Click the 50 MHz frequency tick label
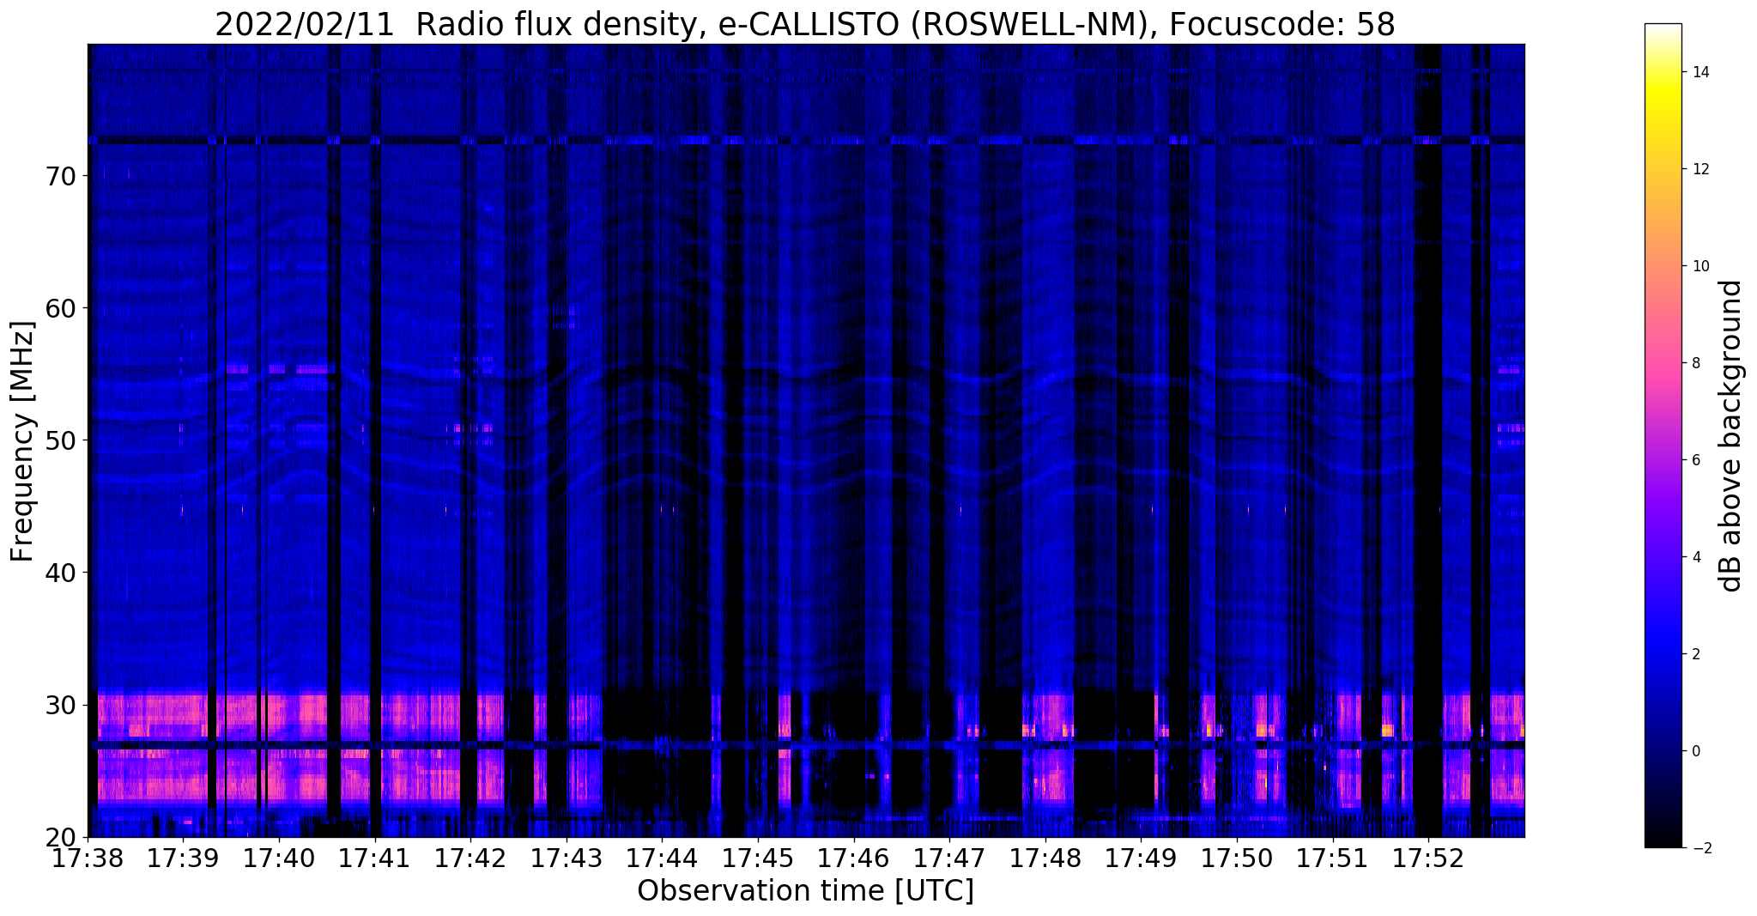Screen dimensions: 1757x916 [61, 440]
